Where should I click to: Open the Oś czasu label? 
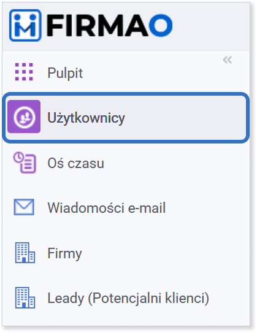pos(76,163)
